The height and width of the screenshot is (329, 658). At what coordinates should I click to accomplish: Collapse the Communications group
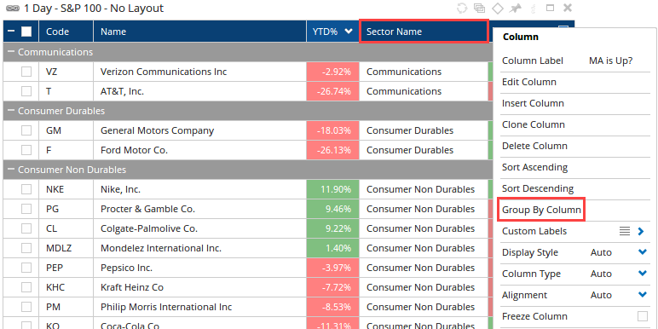click(x=10, y=52)
